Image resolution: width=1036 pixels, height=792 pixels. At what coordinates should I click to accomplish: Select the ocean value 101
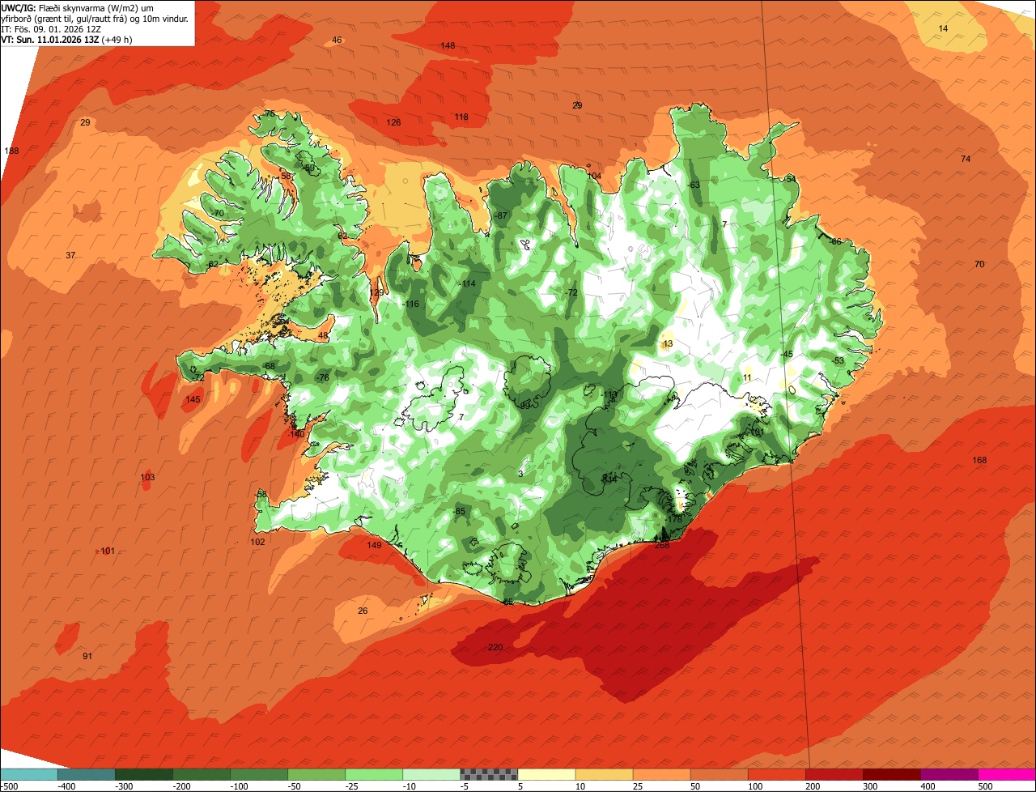(x=108, y=551)
